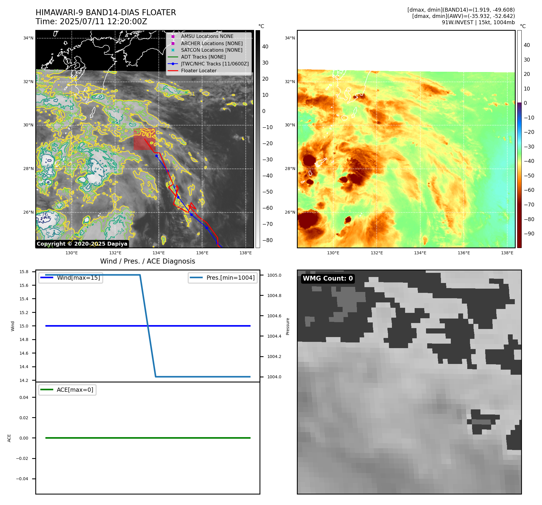This screenshot has height=505, width=542.
Task: Select the red floater box on the map
Action: pyautogui.click(x=144, y=139)
